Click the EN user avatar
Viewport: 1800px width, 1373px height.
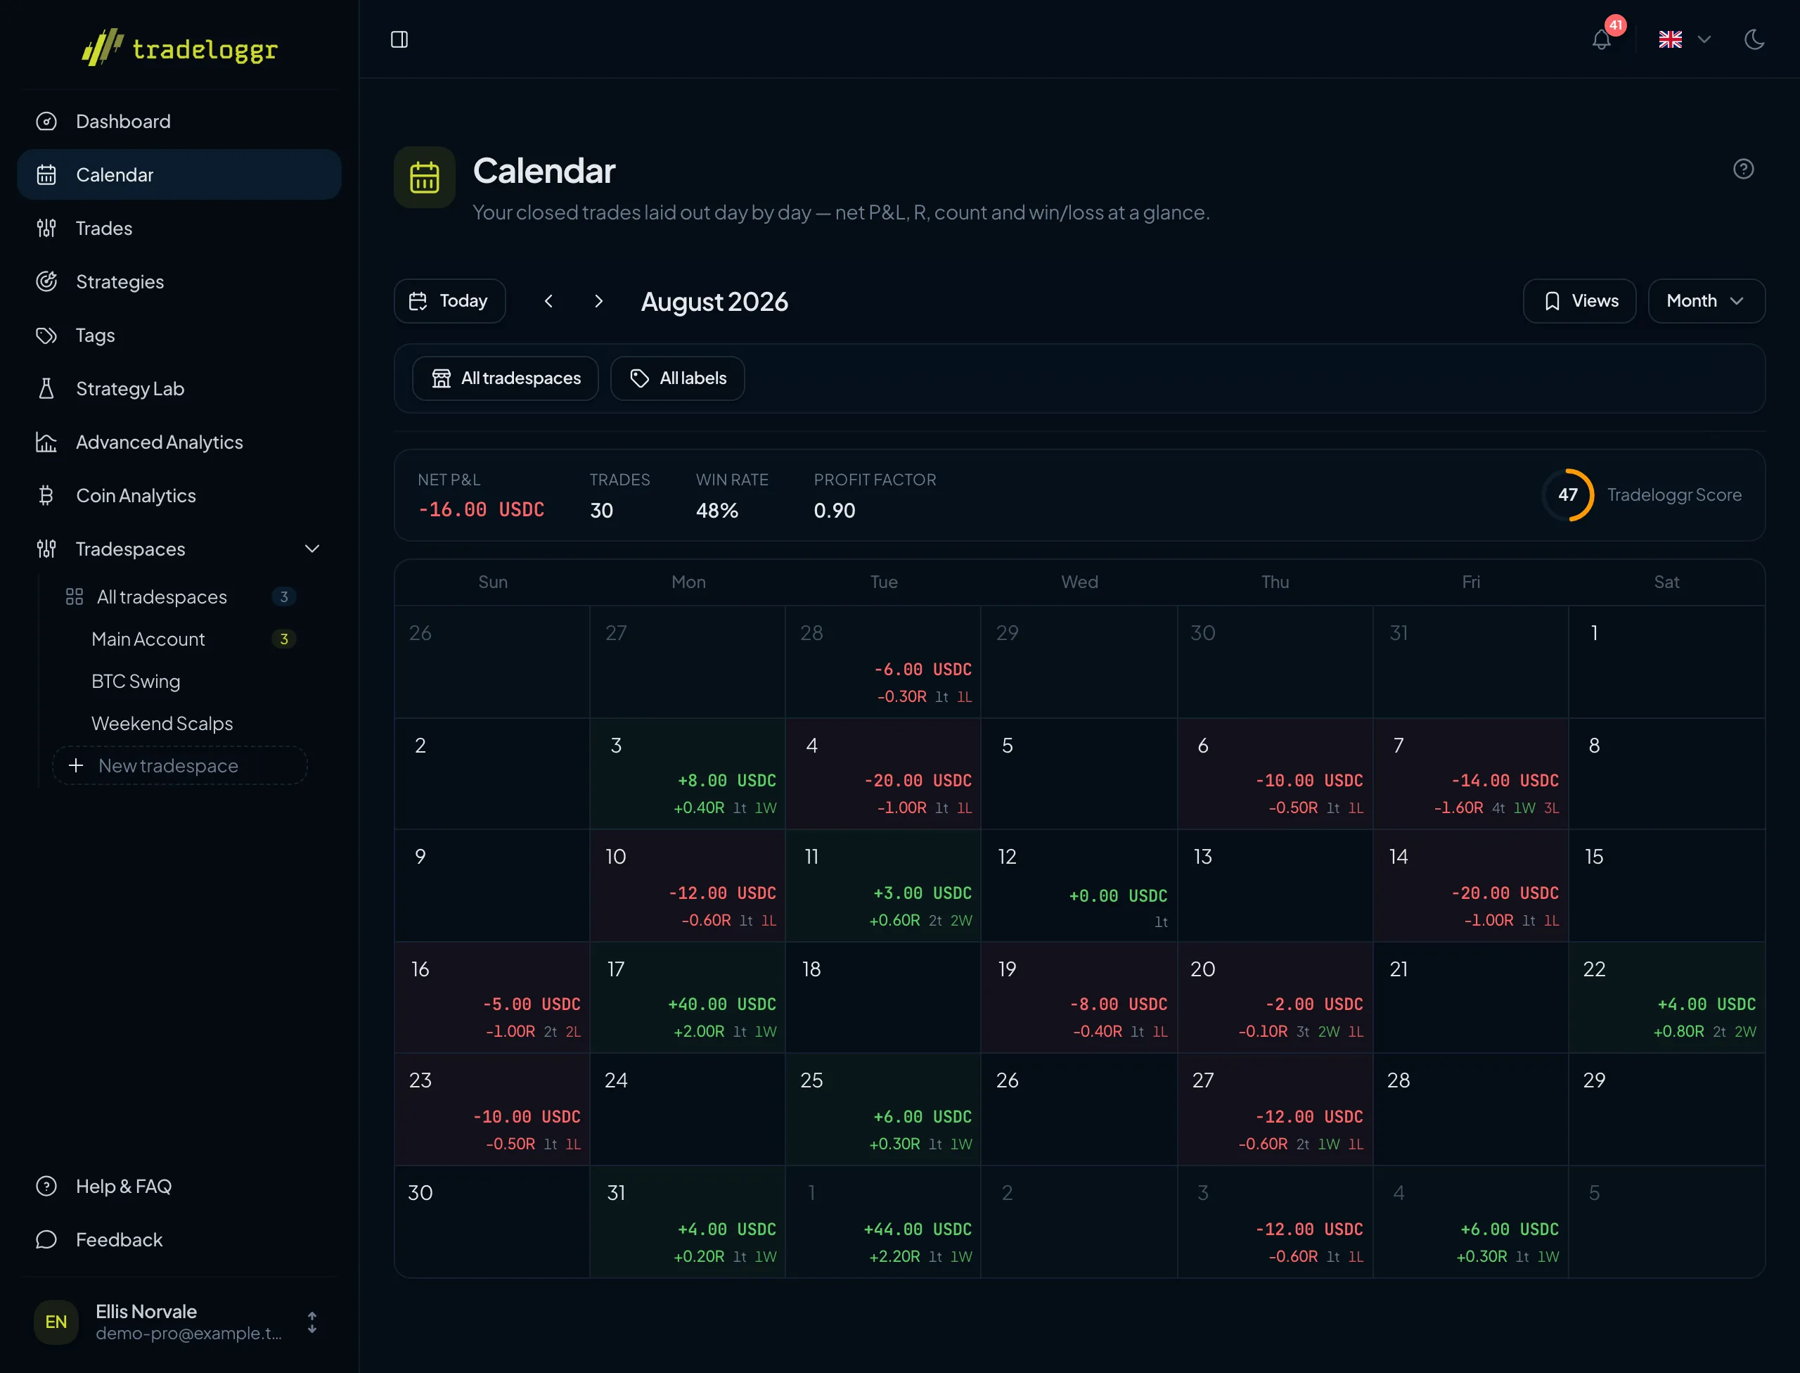point(56,1322)
